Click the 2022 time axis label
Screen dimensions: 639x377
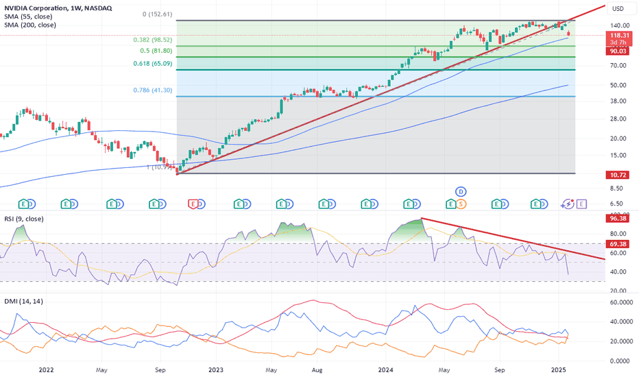tap(46, 370)
